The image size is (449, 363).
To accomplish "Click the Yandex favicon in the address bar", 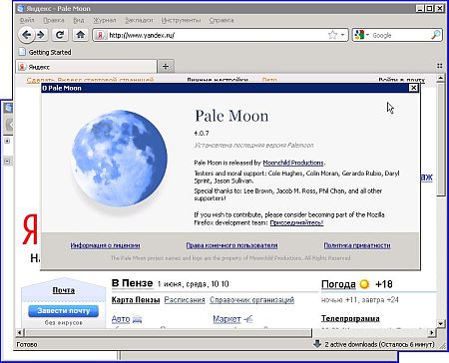I will (101, 35).
